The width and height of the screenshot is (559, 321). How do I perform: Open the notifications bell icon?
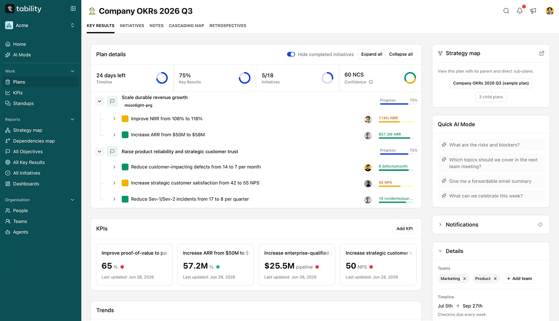tap(520, 11)
